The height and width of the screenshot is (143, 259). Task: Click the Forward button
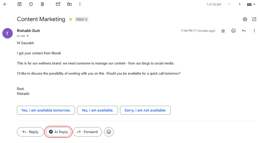87,132
